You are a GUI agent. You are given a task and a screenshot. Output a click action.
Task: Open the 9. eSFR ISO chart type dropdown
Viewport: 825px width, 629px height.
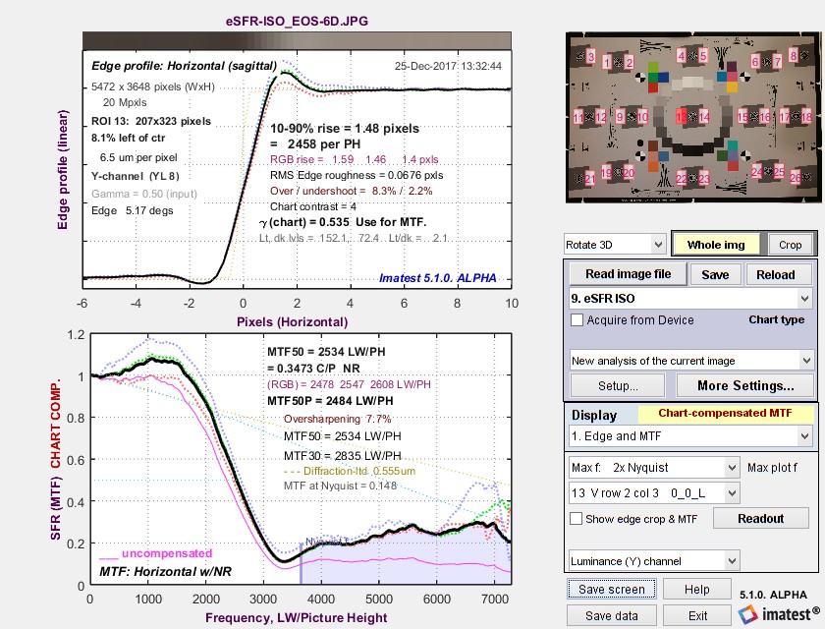tap(690, 299)
